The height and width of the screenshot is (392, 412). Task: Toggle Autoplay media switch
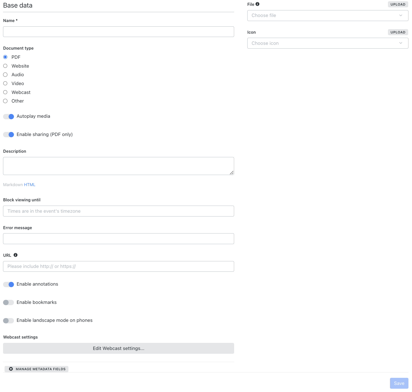pos(8,116)
